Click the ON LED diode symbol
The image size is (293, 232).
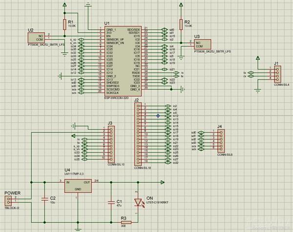[138, 203]
